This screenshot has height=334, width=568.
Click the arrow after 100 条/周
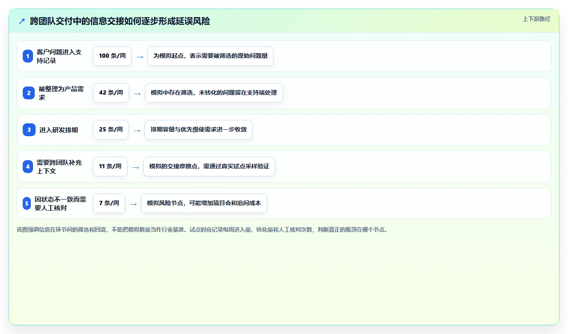click(140, 57)
